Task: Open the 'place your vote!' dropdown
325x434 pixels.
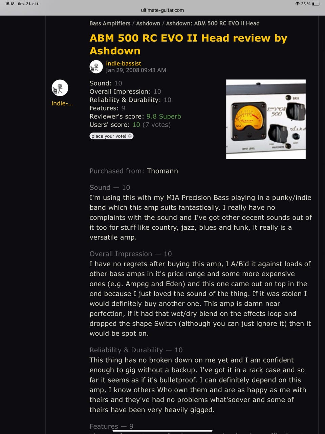Action: point(111,136)
